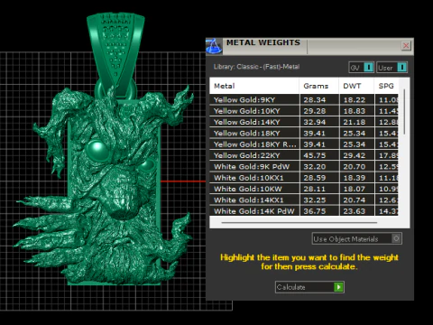Viewport: 433px width, 325px height.
Task: Click the 18.07 DWT value
Action: tap(355, 189)
